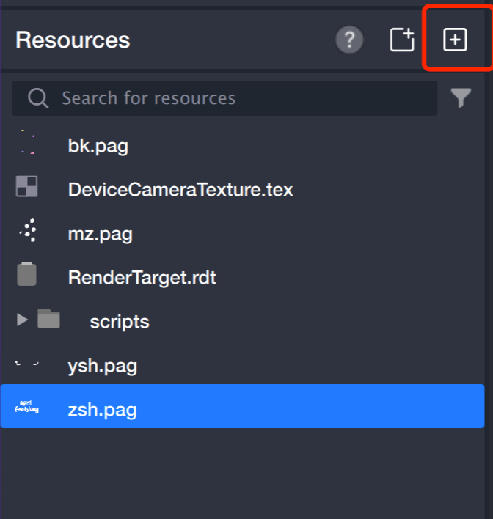Click the RenderTarget.rdt file icon
The width and height of the screenshot is (493, 519).
pos(27,274)
